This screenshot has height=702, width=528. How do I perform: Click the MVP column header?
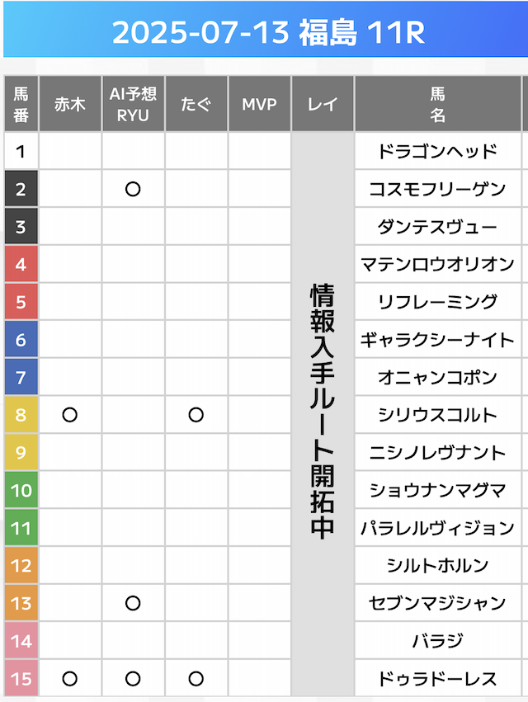pyautogui.click(x=259, y=105)
